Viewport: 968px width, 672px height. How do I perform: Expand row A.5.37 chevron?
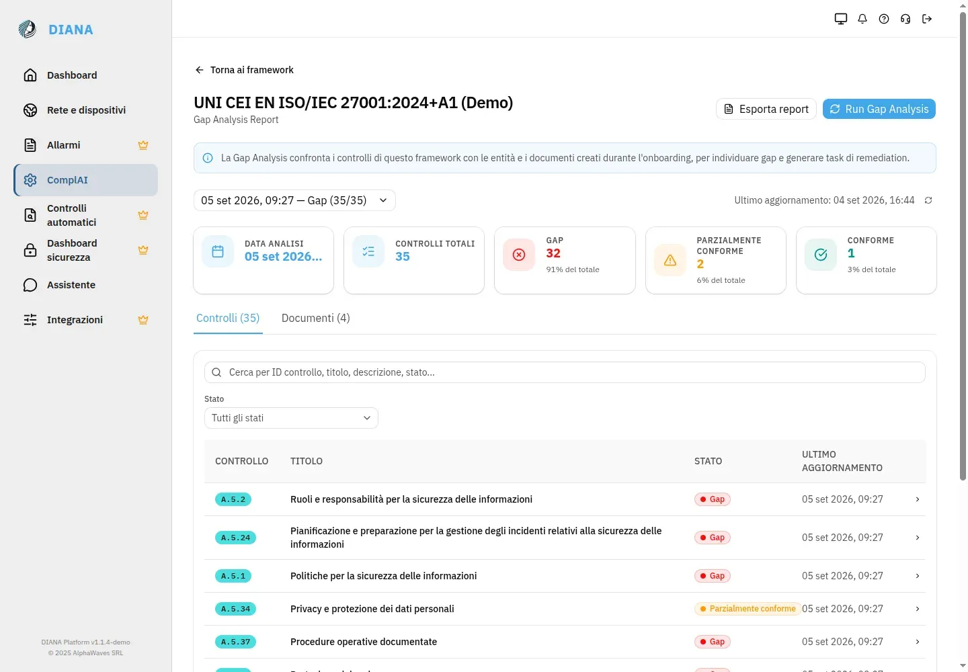pyautogui.click(x=918, y=642)
